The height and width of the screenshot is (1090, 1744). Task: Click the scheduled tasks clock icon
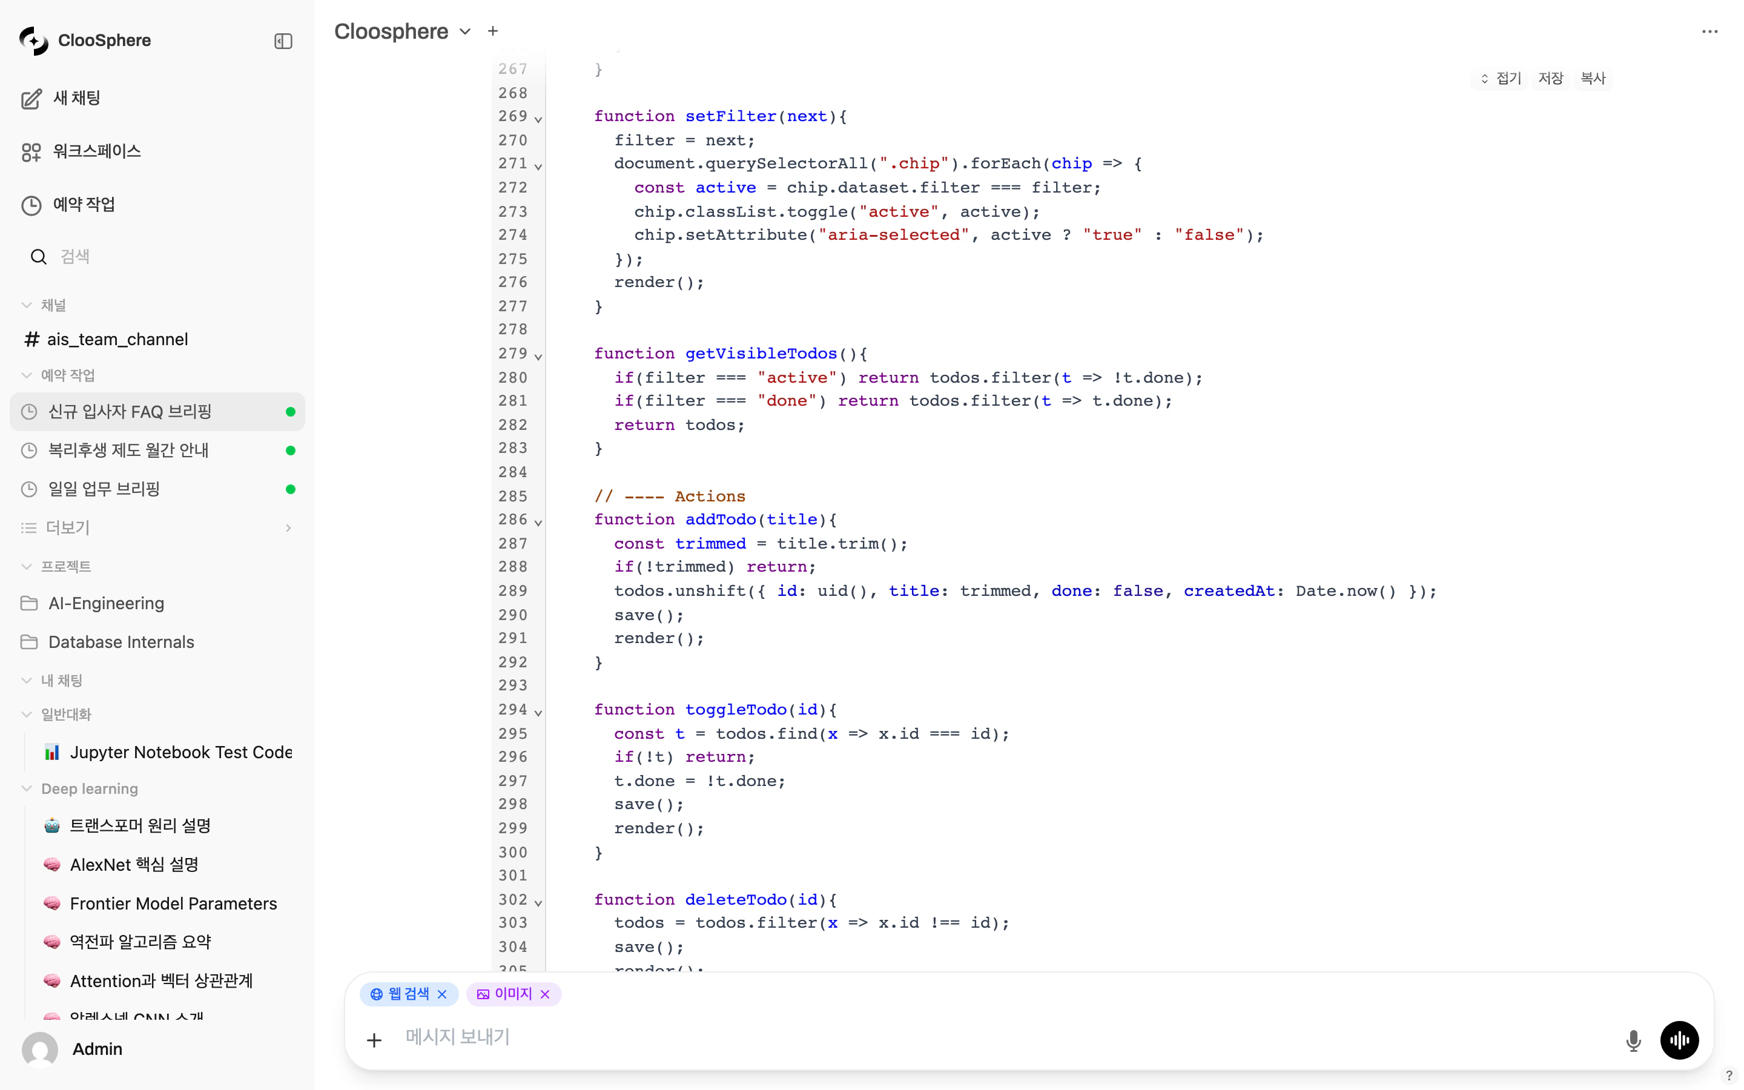coord(31,205)
